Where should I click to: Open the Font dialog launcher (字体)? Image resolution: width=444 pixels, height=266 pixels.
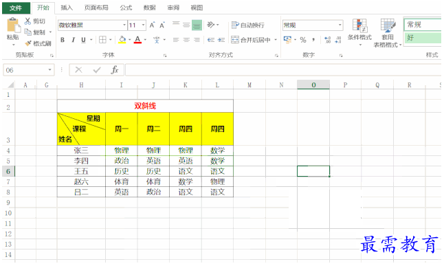click(165, 56)
